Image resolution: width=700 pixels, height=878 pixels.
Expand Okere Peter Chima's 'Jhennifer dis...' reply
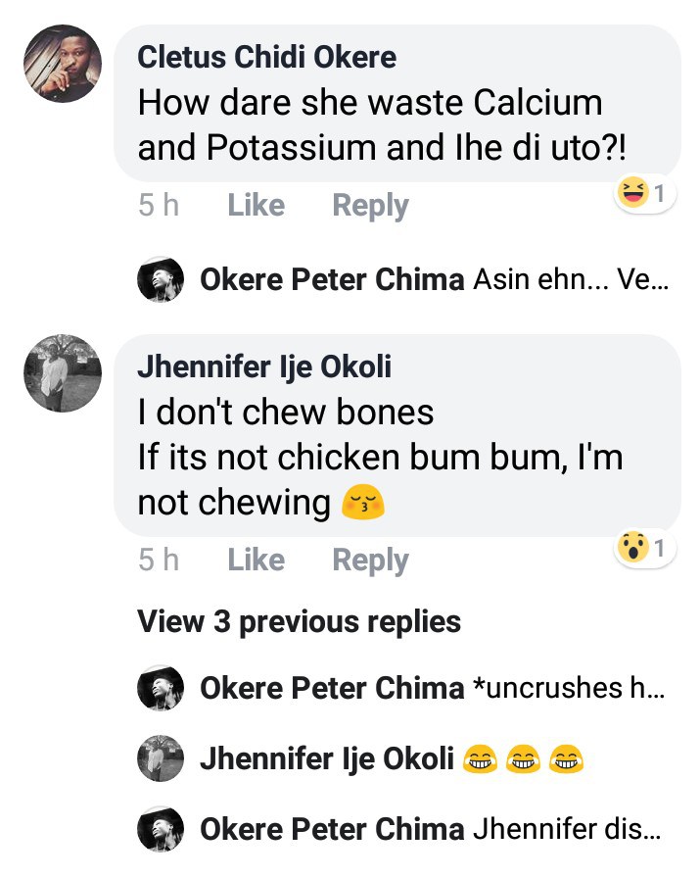coord(568,829)
